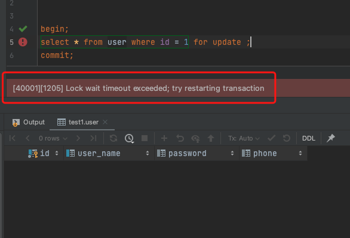The width and height of the screenshot is (350, 238).
Task: Revert selected changes icon
Action: 180,138
